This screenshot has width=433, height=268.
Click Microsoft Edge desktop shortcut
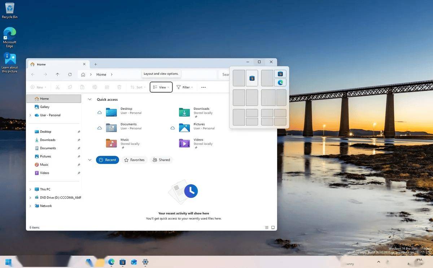click(10, 37)
